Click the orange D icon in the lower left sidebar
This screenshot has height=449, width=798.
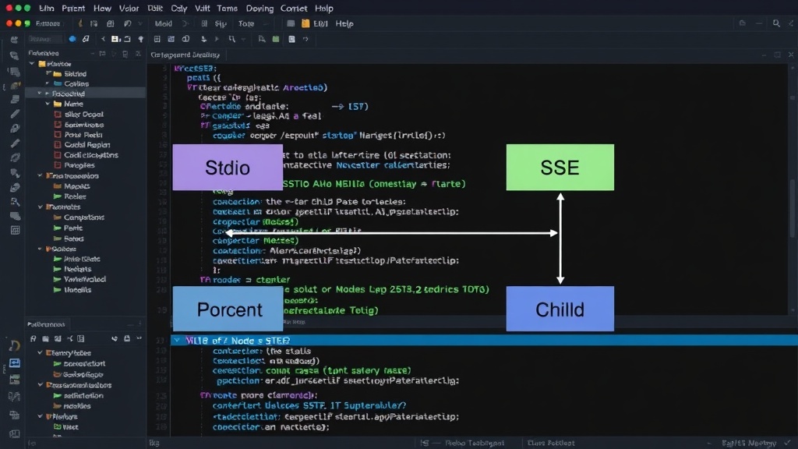pyautogui.click(x=14, y=345)
